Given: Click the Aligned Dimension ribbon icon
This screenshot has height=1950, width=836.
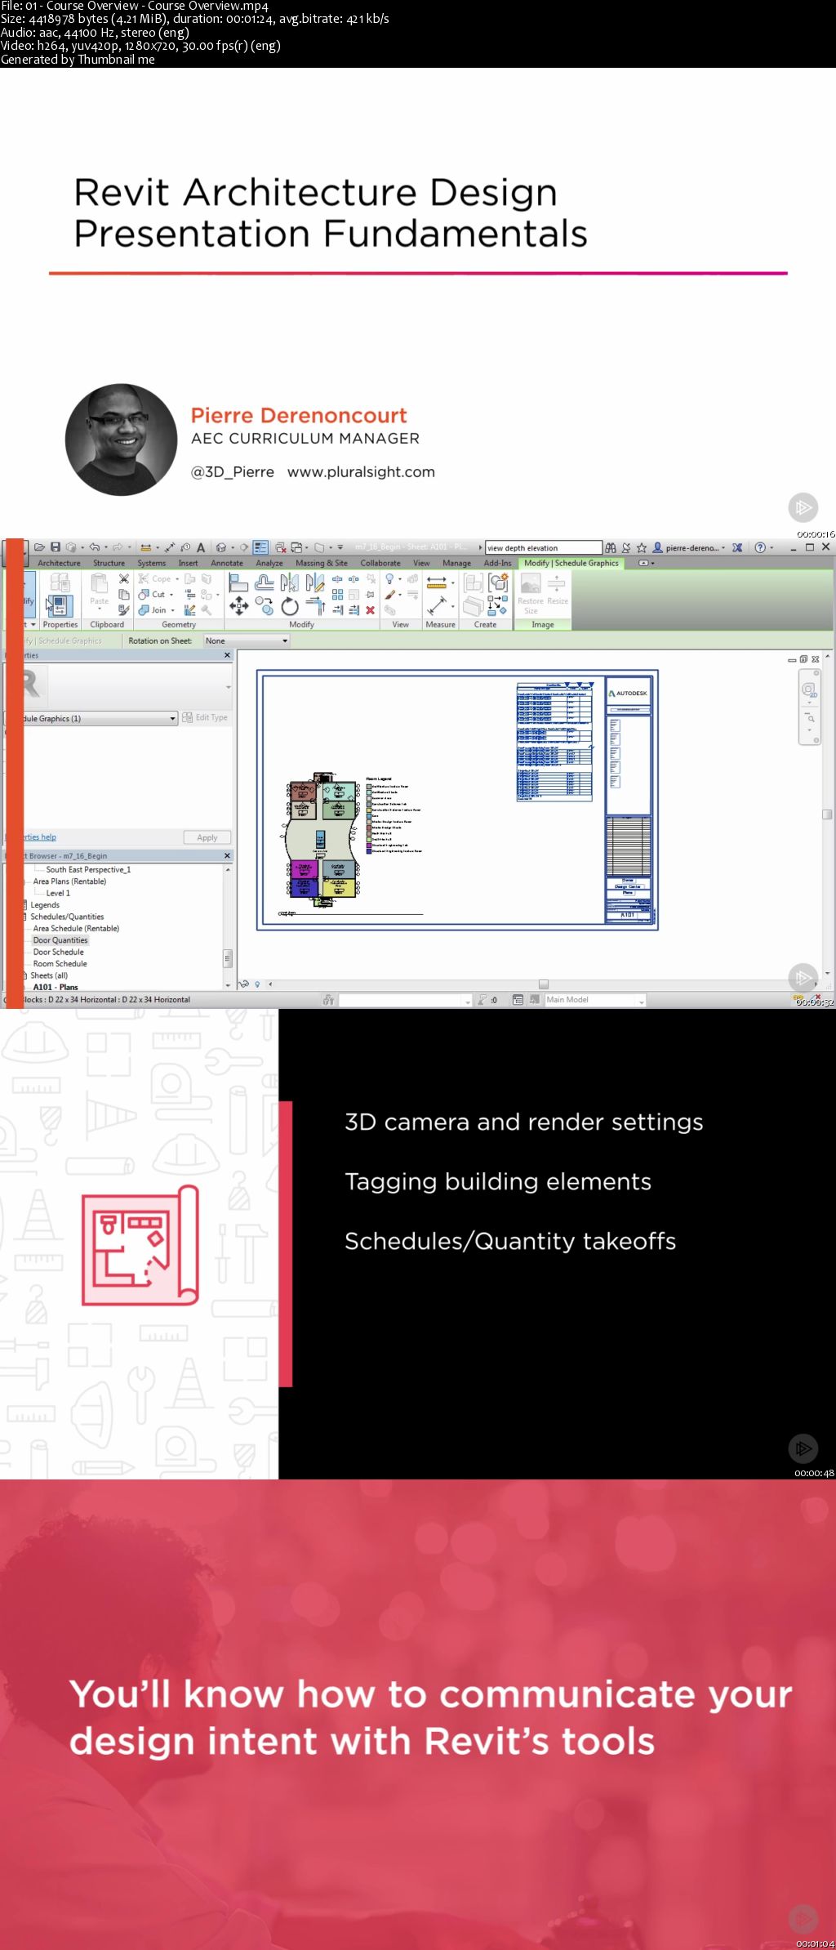Looking at the screenshot, I should click(438, 605).
